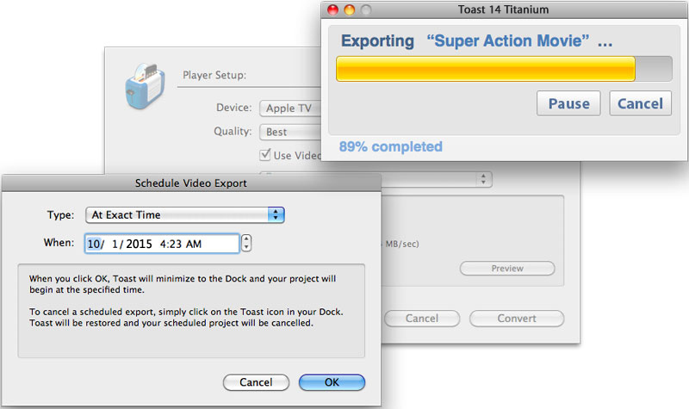Cancel the export in progress
The height and width of the screenshot is (409, 689).
[640, 103]
